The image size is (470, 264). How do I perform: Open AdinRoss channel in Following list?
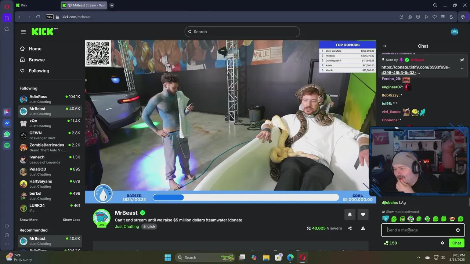tap(50, 99)
